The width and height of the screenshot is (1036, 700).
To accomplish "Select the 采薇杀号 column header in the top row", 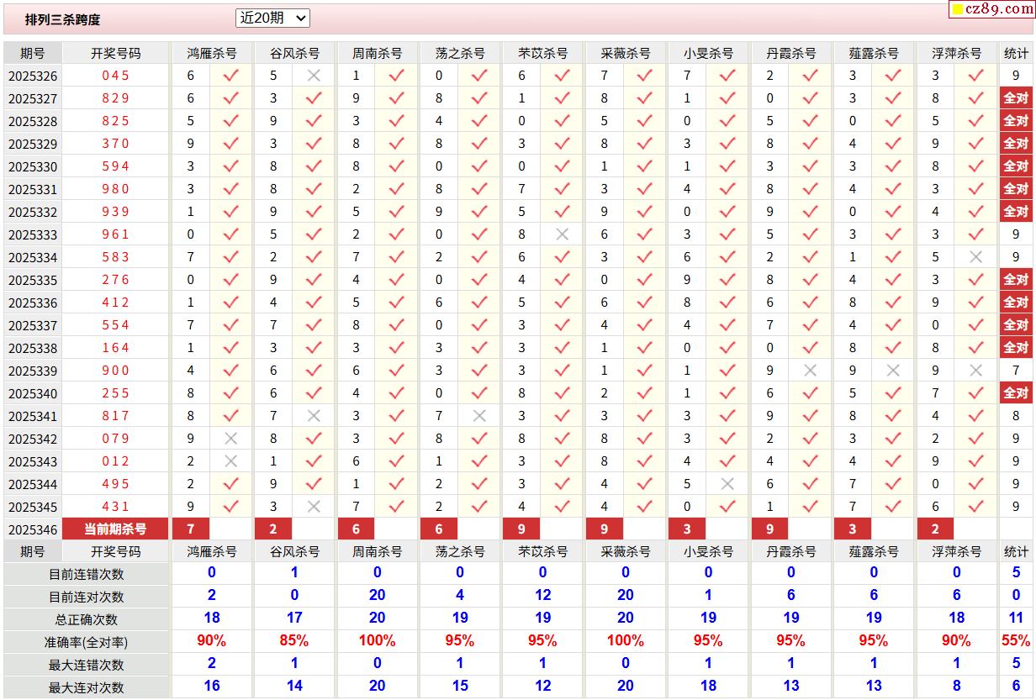I will coord(626,53).
